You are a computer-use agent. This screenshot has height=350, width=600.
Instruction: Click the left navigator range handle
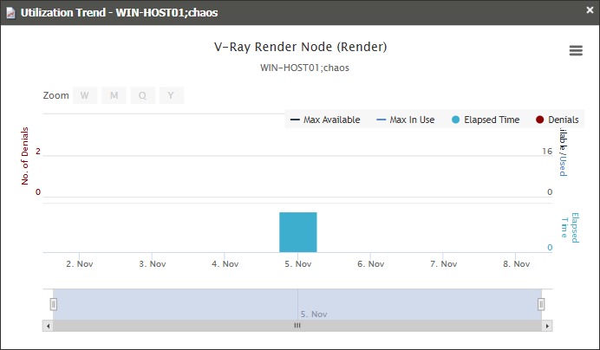click(x=53, y=304)
